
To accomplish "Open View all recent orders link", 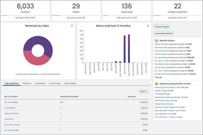I will [158, 77].
